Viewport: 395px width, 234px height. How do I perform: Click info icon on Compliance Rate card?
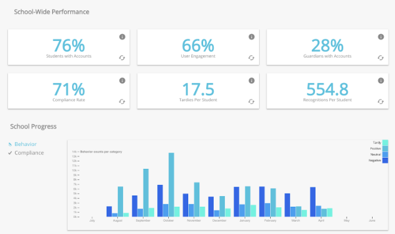point(122,81)
